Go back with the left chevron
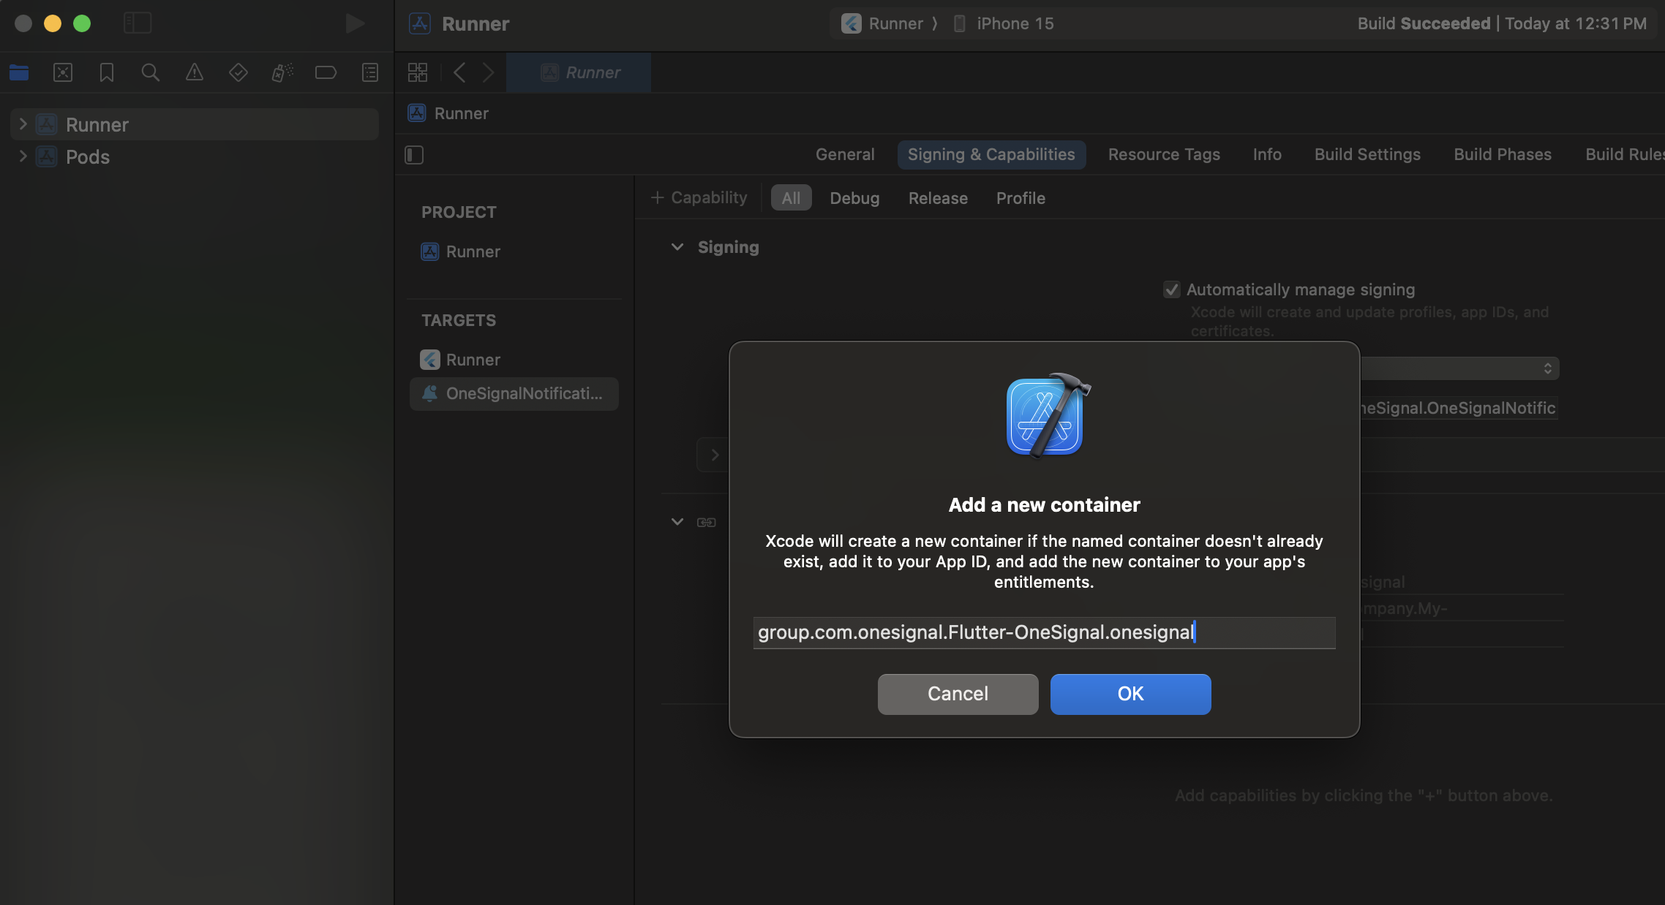 click(x=459, y=72)
